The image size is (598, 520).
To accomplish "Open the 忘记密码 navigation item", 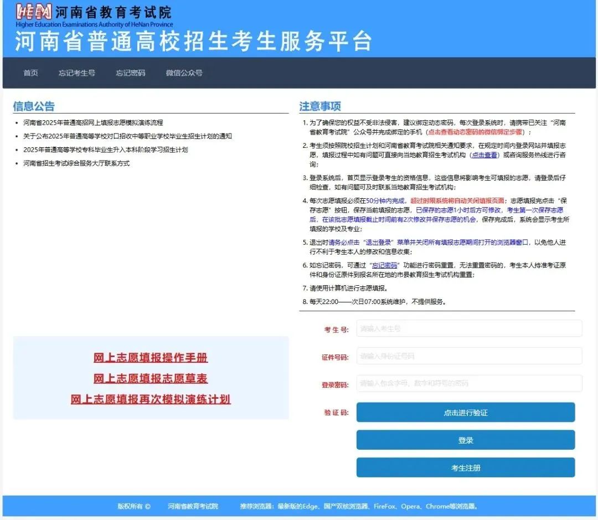I will [x=131, y=73].
